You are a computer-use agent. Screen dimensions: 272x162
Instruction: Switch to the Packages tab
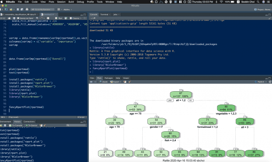(108, 78)
